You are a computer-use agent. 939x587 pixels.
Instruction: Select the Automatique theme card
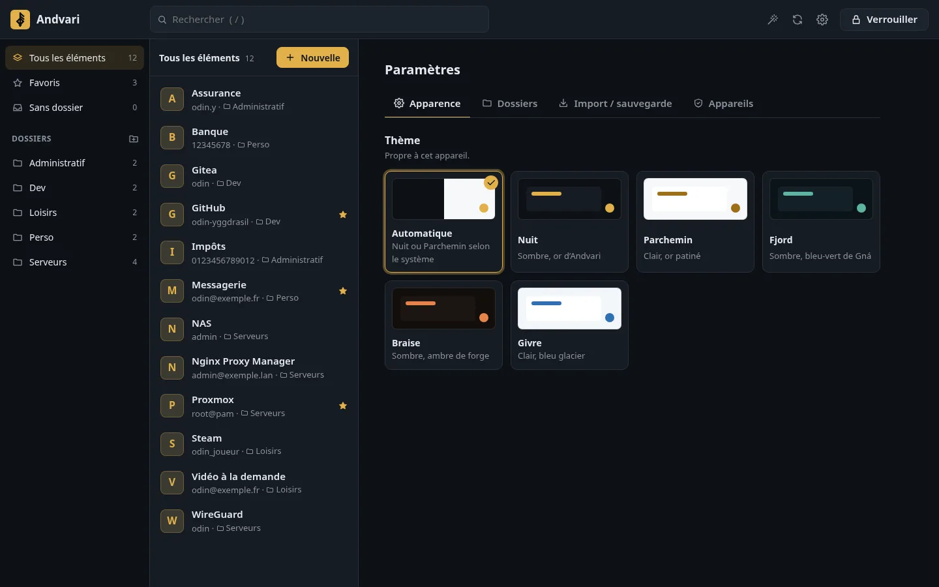(443, 222)
